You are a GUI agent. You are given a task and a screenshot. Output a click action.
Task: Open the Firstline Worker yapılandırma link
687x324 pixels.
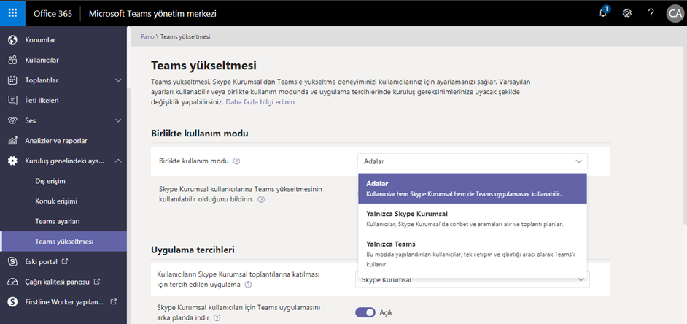[x=64, y=301]
